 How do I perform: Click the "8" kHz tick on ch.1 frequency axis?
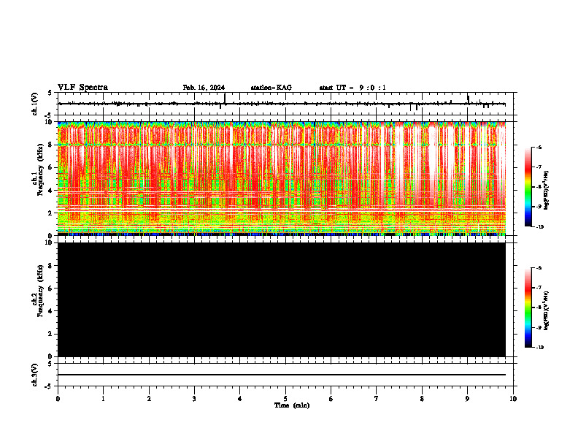[51, 145]
